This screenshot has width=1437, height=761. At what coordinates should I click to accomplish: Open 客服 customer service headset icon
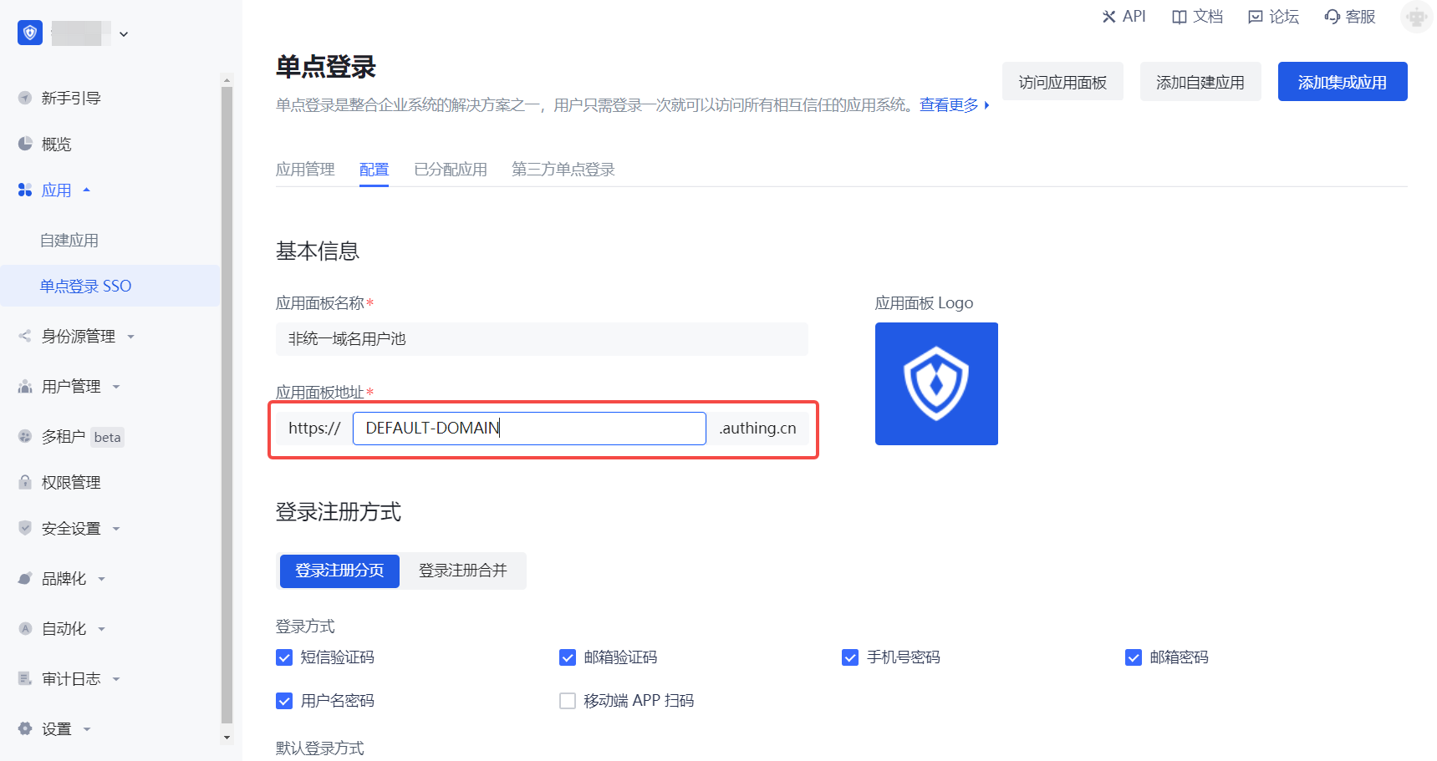coord(1332,17)
